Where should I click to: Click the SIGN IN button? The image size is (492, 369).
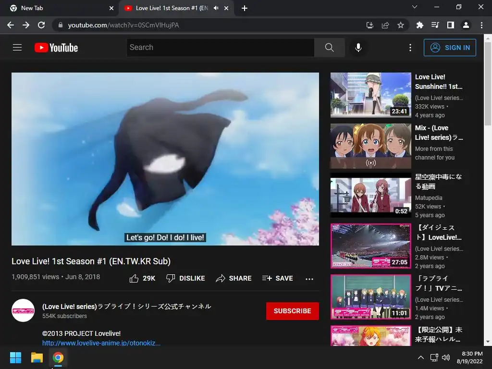click(x=450, y=48)
